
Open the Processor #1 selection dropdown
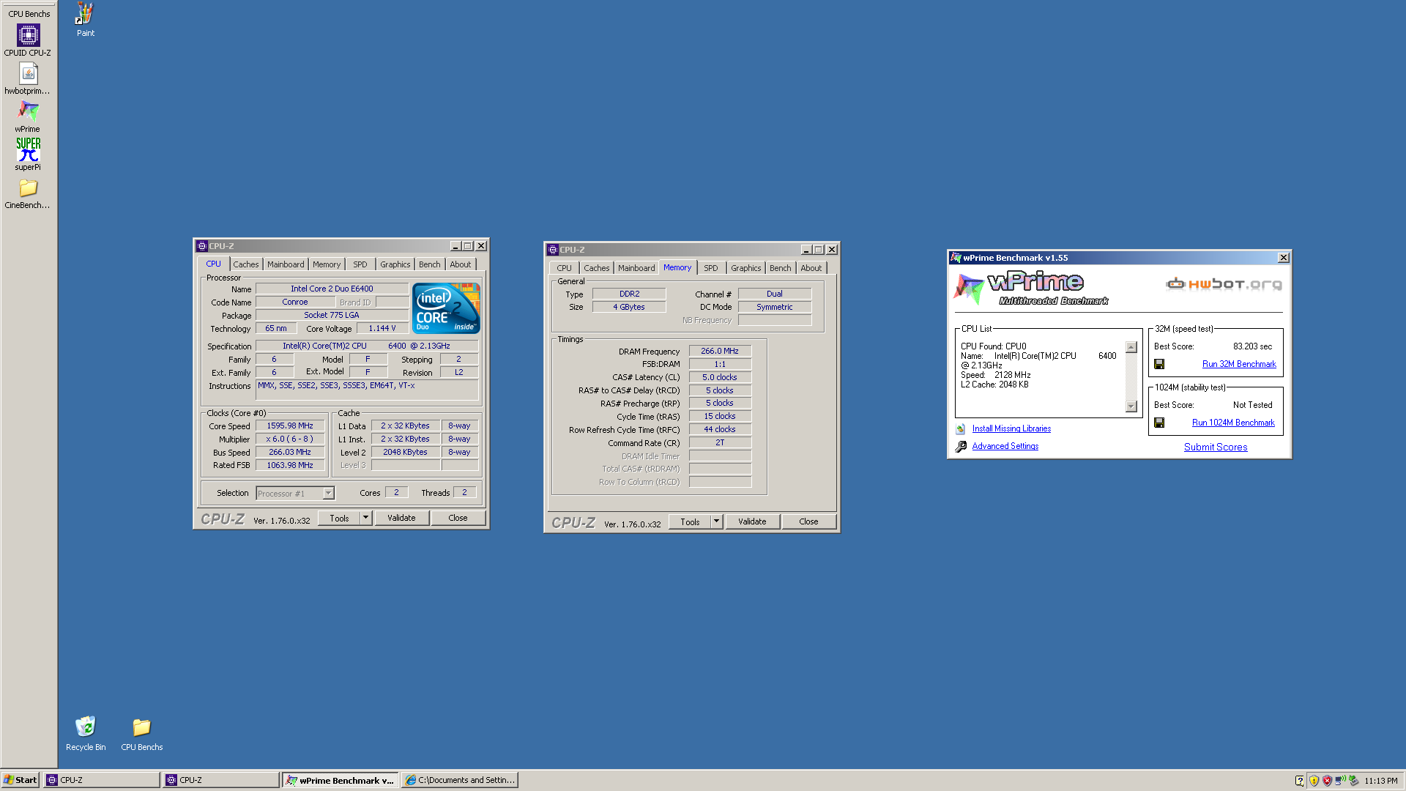pos(329,494)
